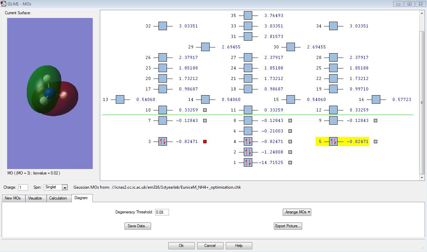
Task: Toggle surface marker square for MO 7
Action: (x=205, y=121)
